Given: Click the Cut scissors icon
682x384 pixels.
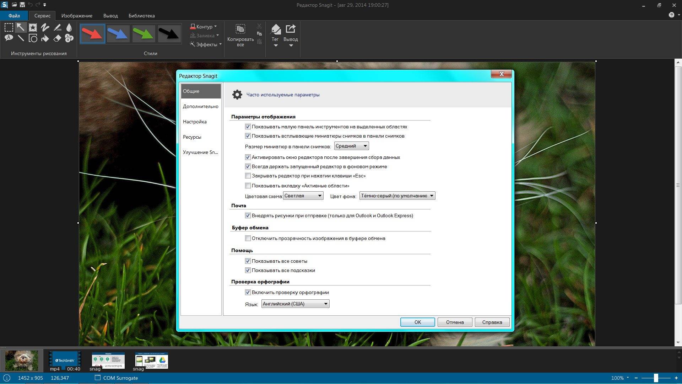Looking at the screenshot, I should pos(259,26).
